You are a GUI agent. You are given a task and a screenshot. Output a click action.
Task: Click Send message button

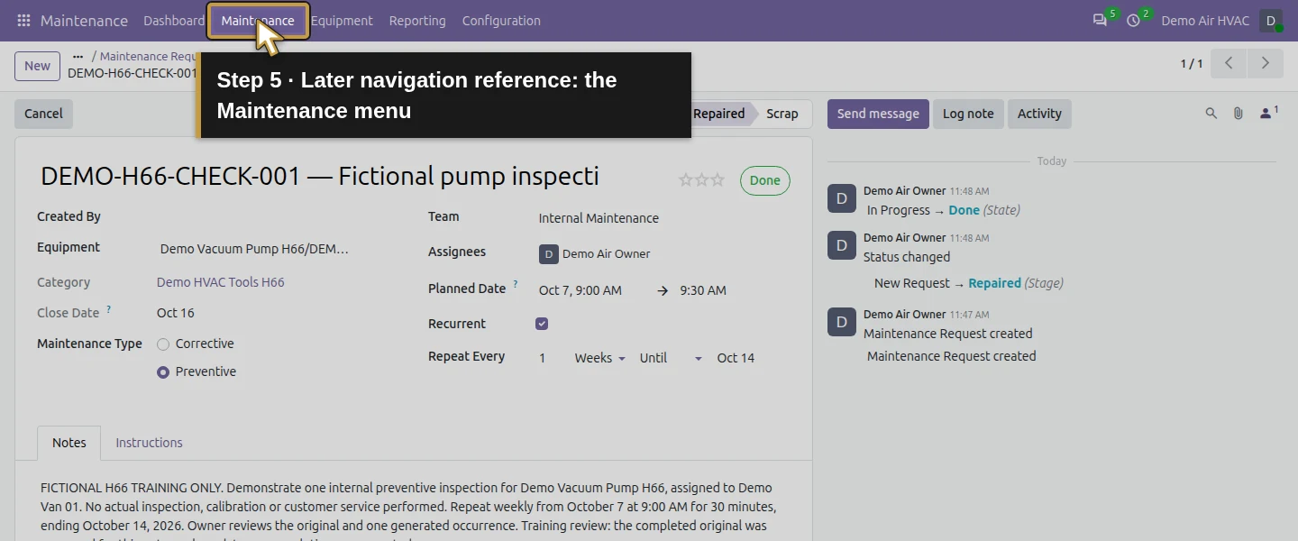[x=878, y=114]
